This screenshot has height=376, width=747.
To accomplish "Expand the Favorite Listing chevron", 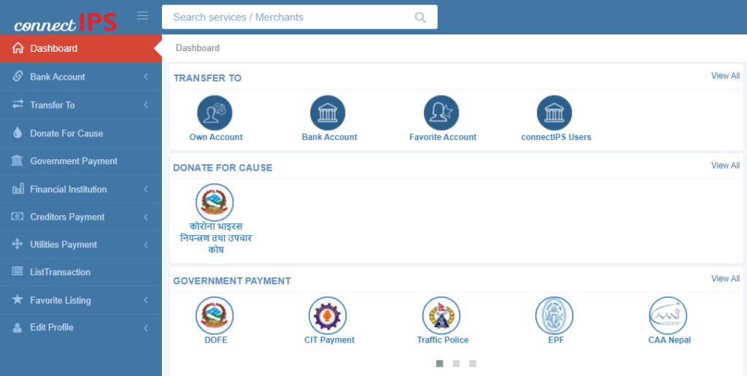I will [x=146, y=300].
